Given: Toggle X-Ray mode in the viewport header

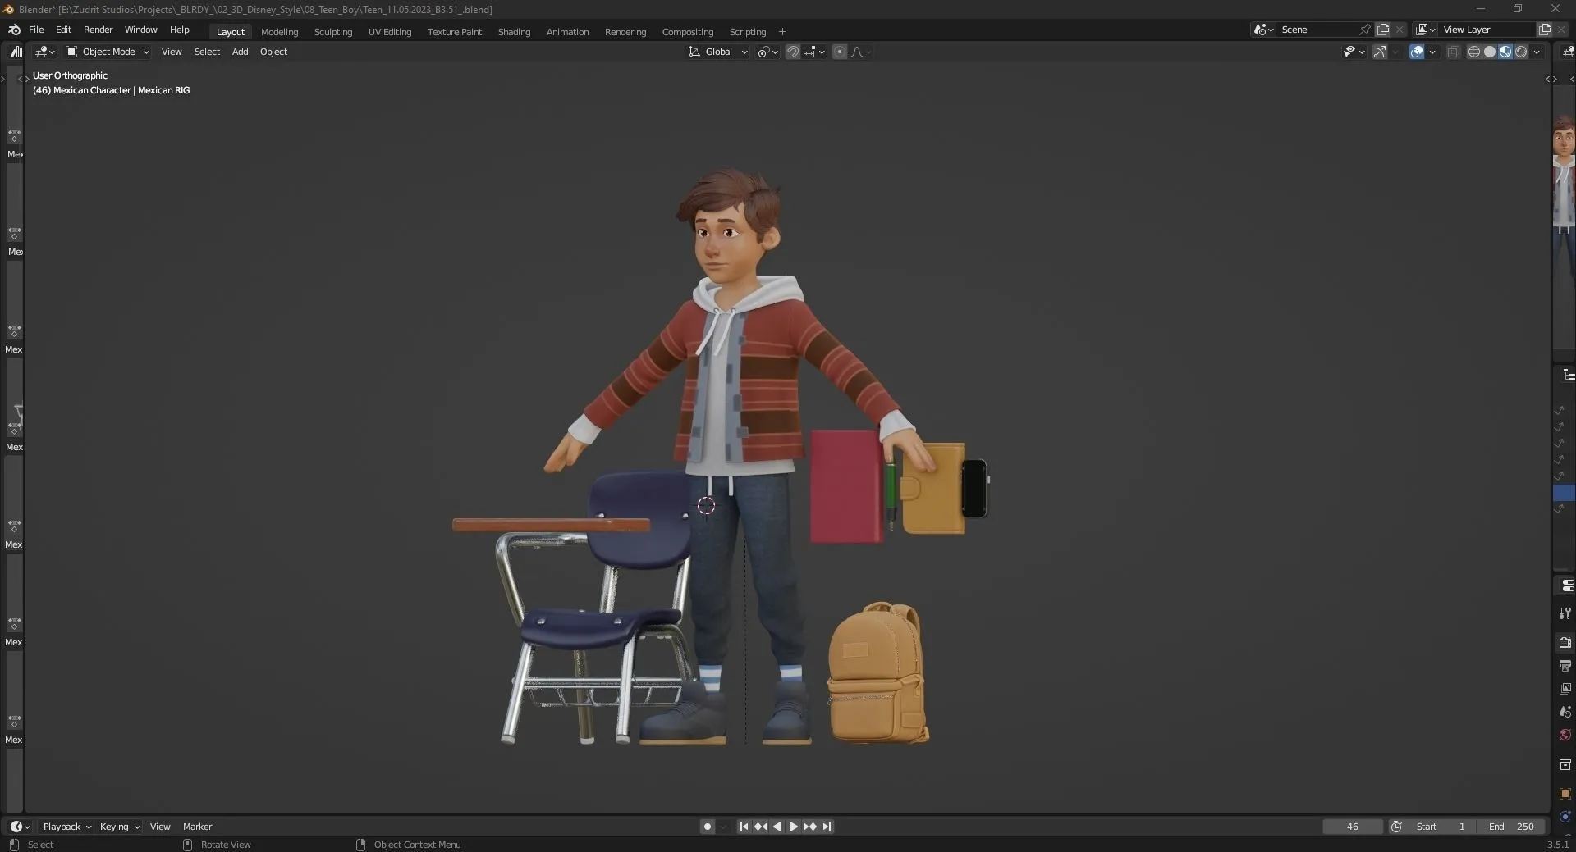Looking at the screenshot, I should 1455,52.
